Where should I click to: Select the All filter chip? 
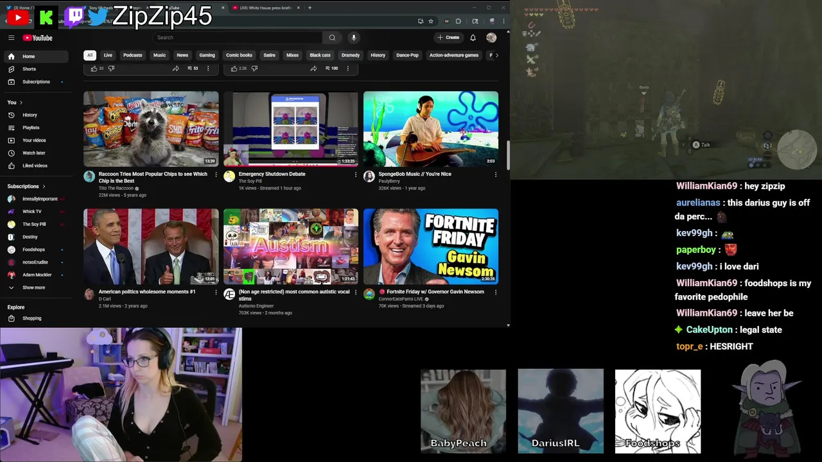click(x=90, y=55)
